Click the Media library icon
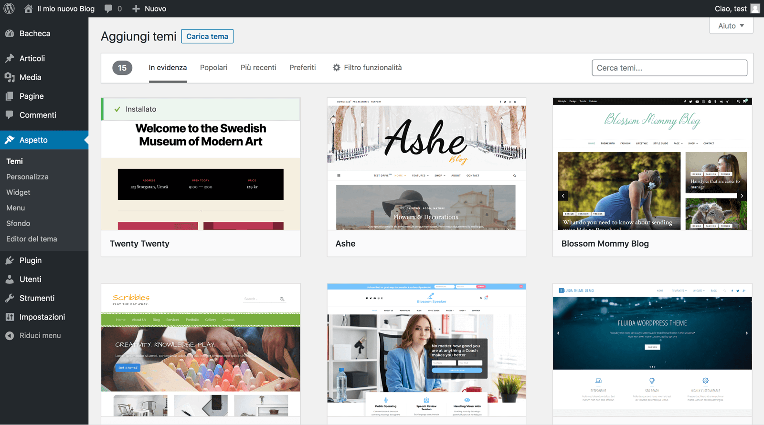764x425 pixels. coord(10,77)
